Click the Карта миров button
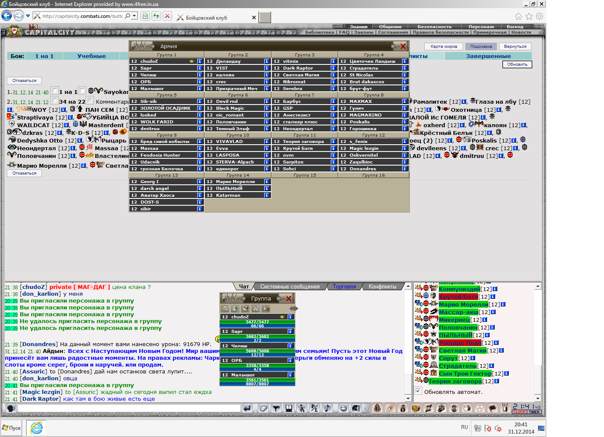 444,47
